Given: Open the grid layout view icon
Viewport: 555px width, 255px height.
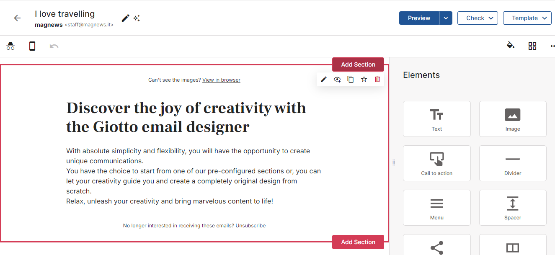Looking at the screenshot, I should tap(532, 46).
